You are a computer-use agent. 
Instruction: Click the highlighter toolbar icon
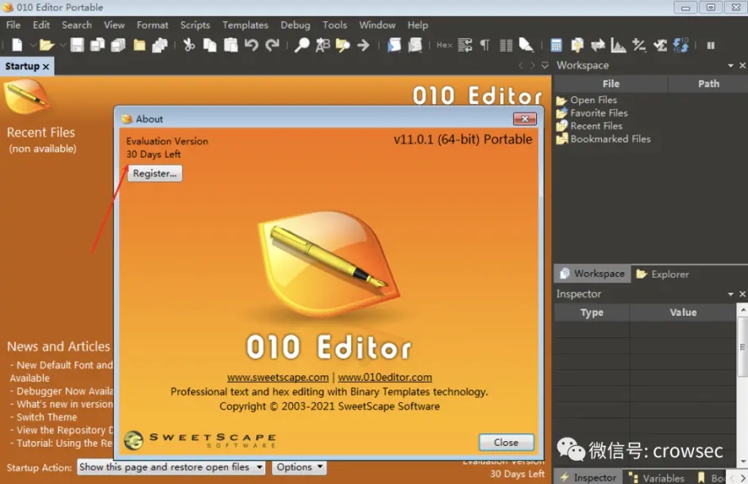coord(524,45)
